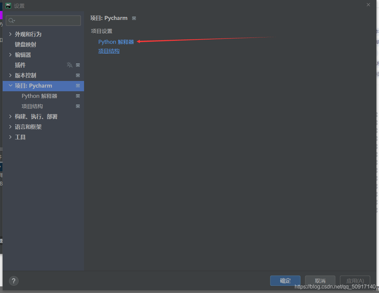
Task: Click project-level icon beside sidebar 项目结构
Action: 78,106
